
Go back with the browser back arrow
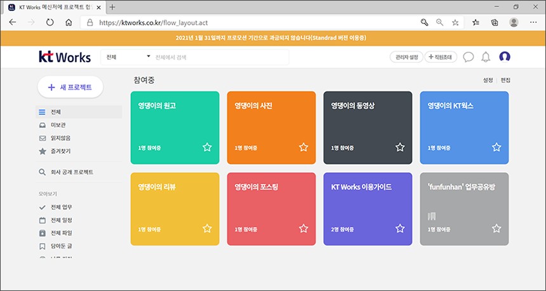point(13,23)
